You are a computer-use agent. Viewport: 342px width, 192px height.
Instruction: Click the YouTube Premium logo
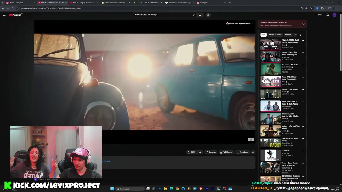[x=15, y=15]
